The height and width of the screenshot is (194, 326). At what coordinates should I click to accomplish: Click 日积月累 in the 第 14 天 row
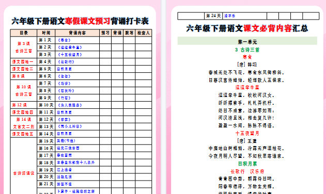(64, 134)
